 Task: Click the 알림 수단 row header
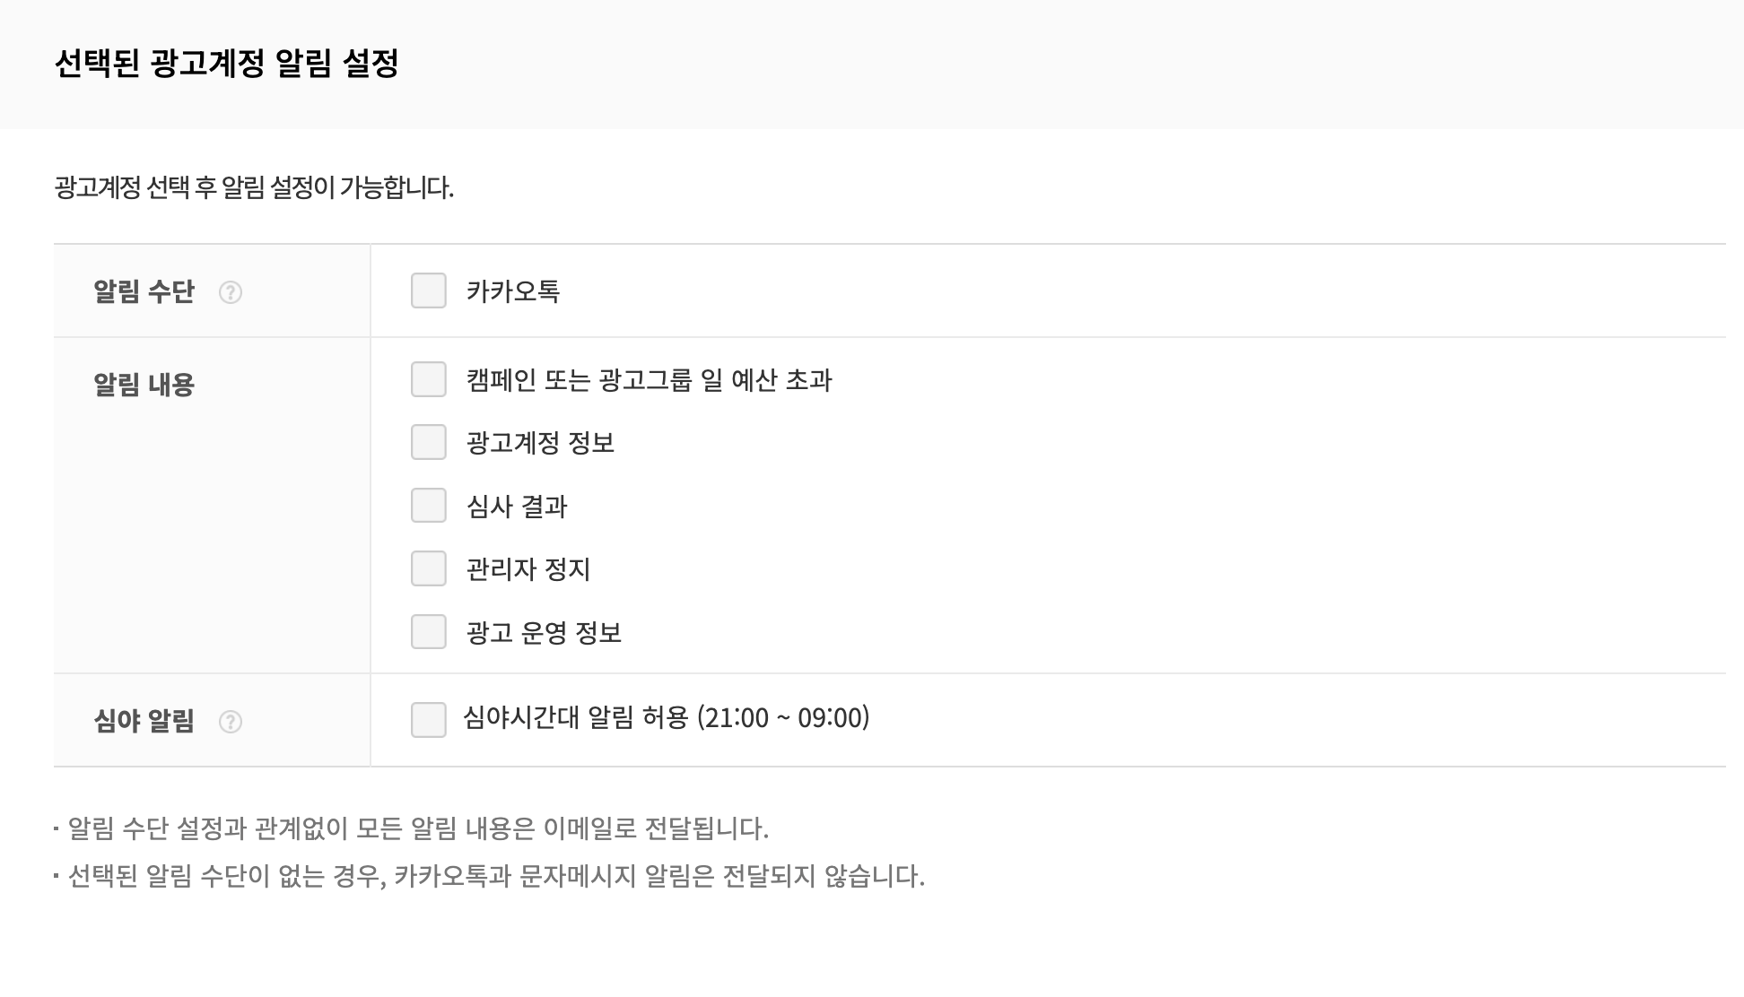[x=144, y=292]
